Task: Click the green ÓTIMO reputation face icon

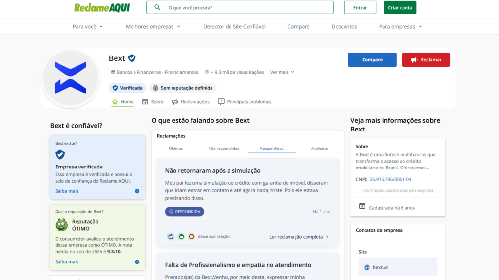Action: point(61,225)
